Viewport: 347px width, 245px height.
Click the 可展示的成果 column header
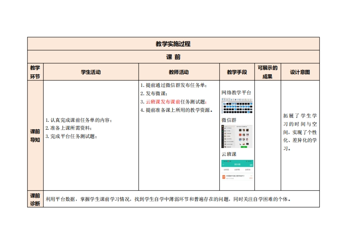[x=267, y=72]
